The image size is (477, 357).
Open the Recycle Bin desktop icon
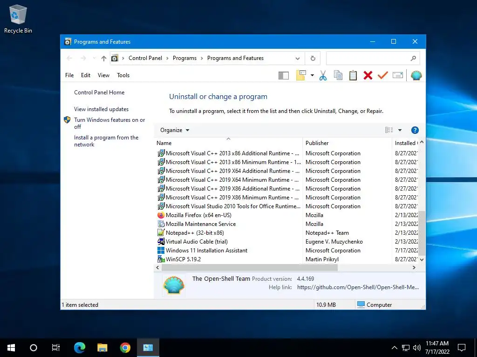pyautogui.click(x=18, y=19)
